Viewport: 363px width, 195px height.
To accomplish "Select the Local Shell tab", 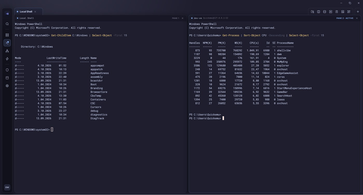I will pyautogui.click(x=28, y=12).
